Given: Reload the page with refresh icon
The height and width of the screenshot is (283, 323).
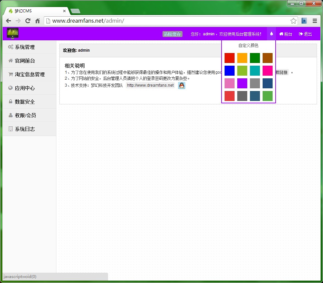Looking at the screenshot, I should pos(28,21).
